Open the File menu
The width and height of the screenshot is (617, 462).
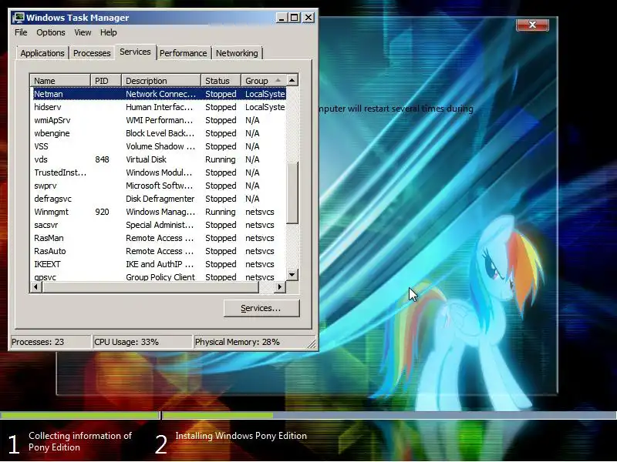click(21, 32)
